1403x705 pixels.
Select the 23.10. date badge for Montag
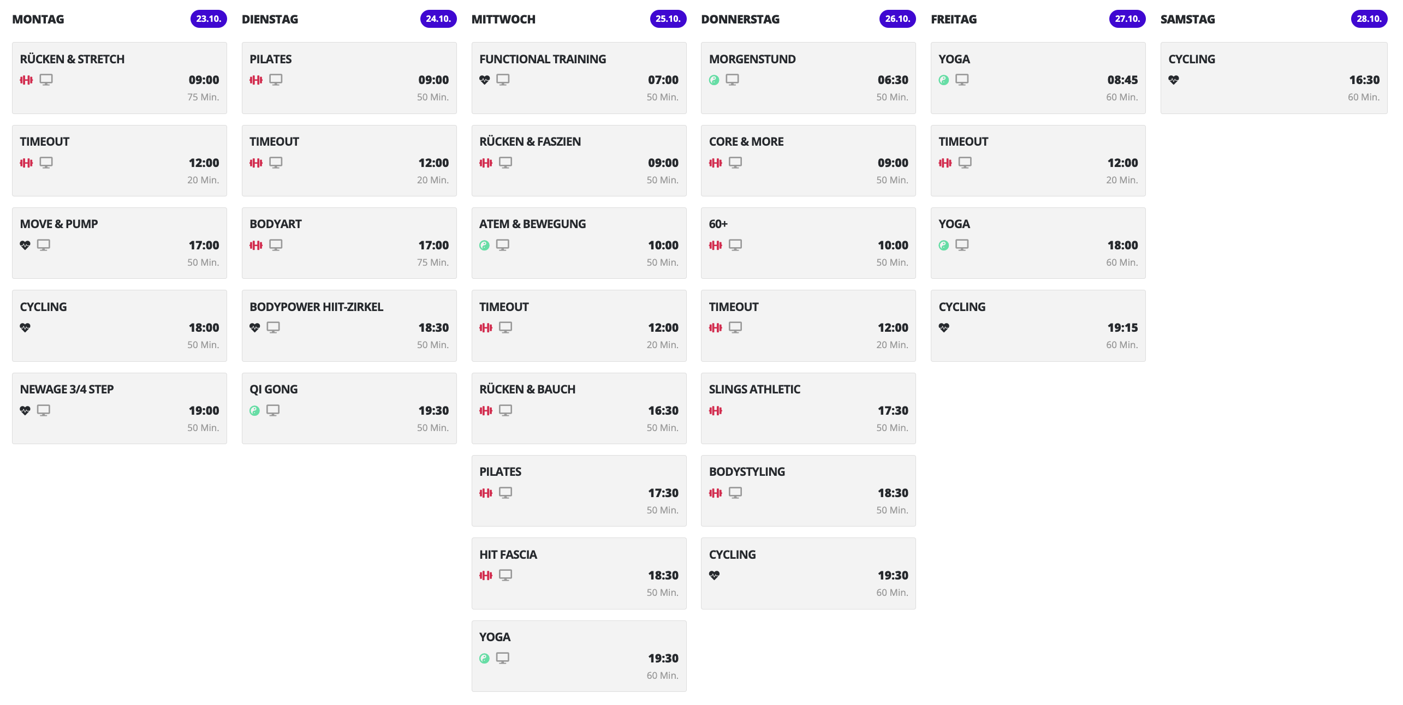[209, 19]
